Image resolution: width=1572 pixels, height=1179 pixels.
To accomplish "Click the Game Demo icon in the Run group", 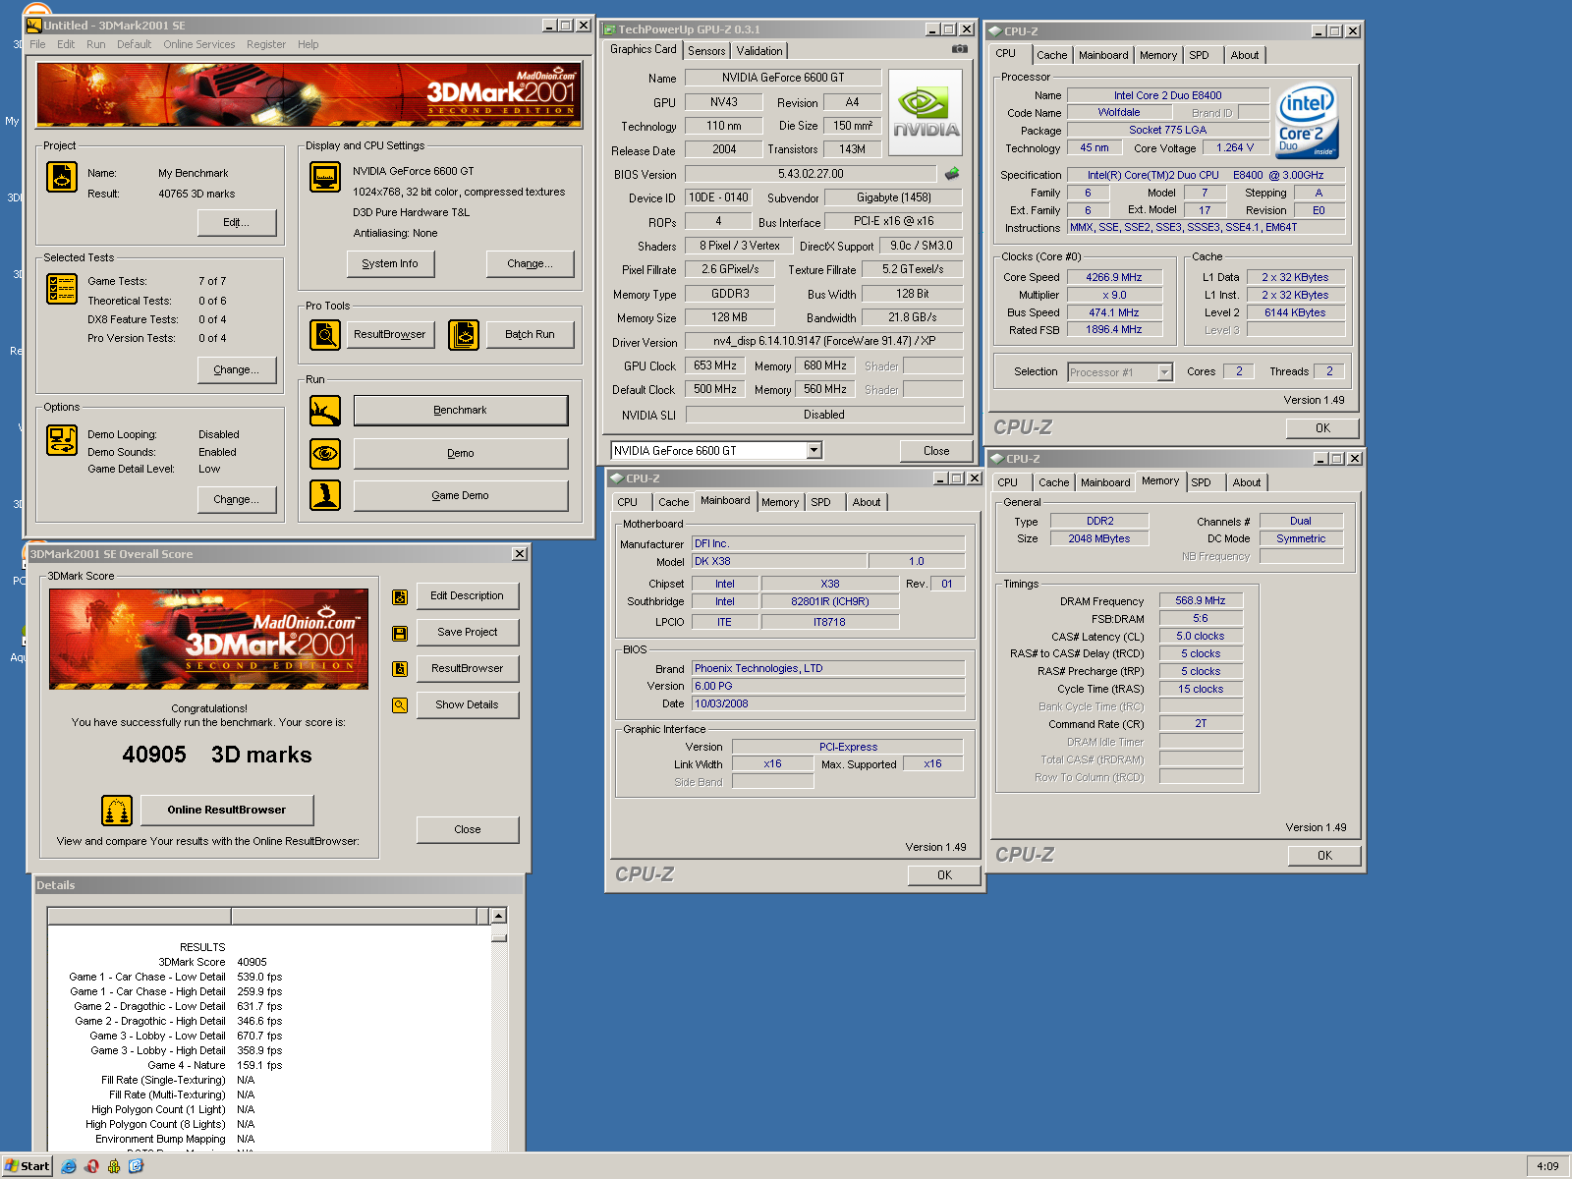I will click(x=325, y=495).
